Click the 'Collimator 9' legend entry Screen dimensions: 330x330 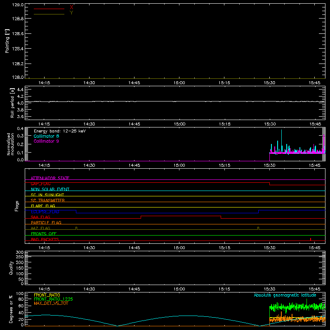pyautogui.click(x=46, y=141)
